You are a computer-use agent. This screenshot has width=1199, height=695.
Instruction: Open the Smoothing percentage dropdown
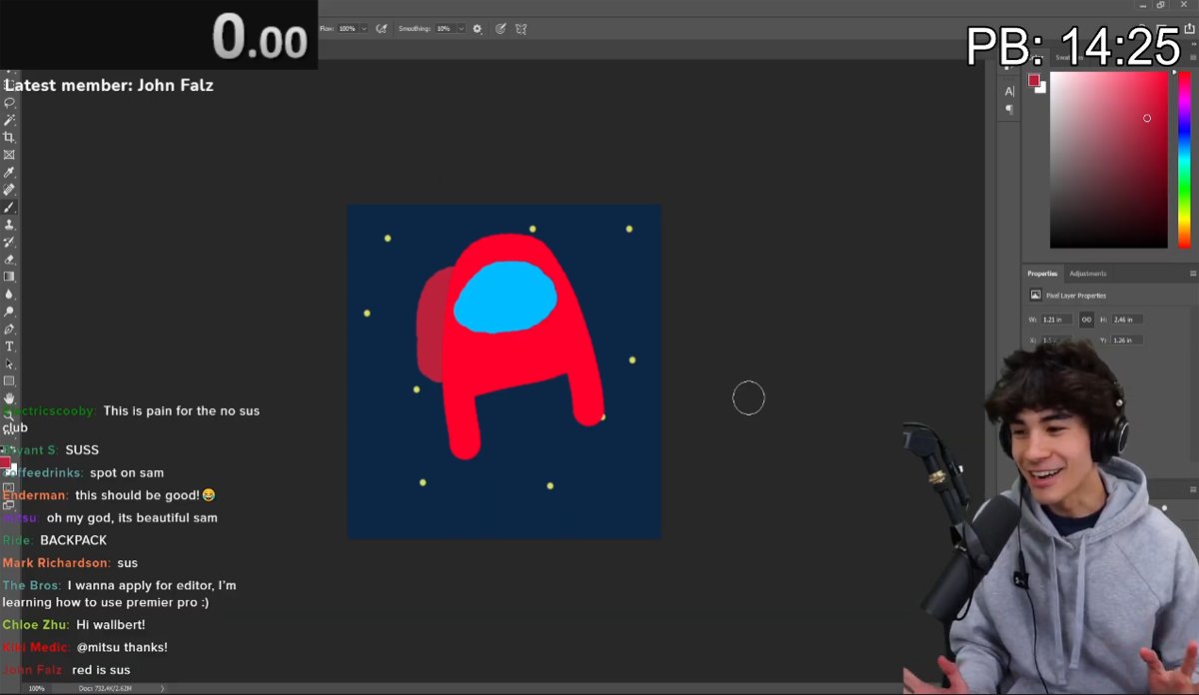(461, 29)
